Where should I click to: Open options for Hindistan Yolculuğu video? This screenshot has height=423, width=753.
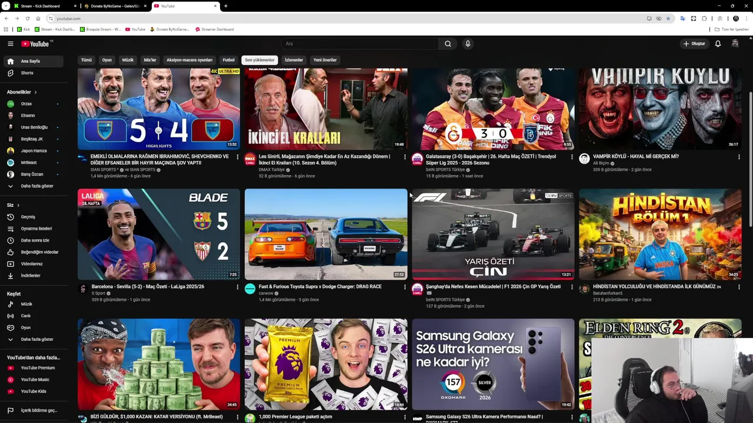(739, 287)
